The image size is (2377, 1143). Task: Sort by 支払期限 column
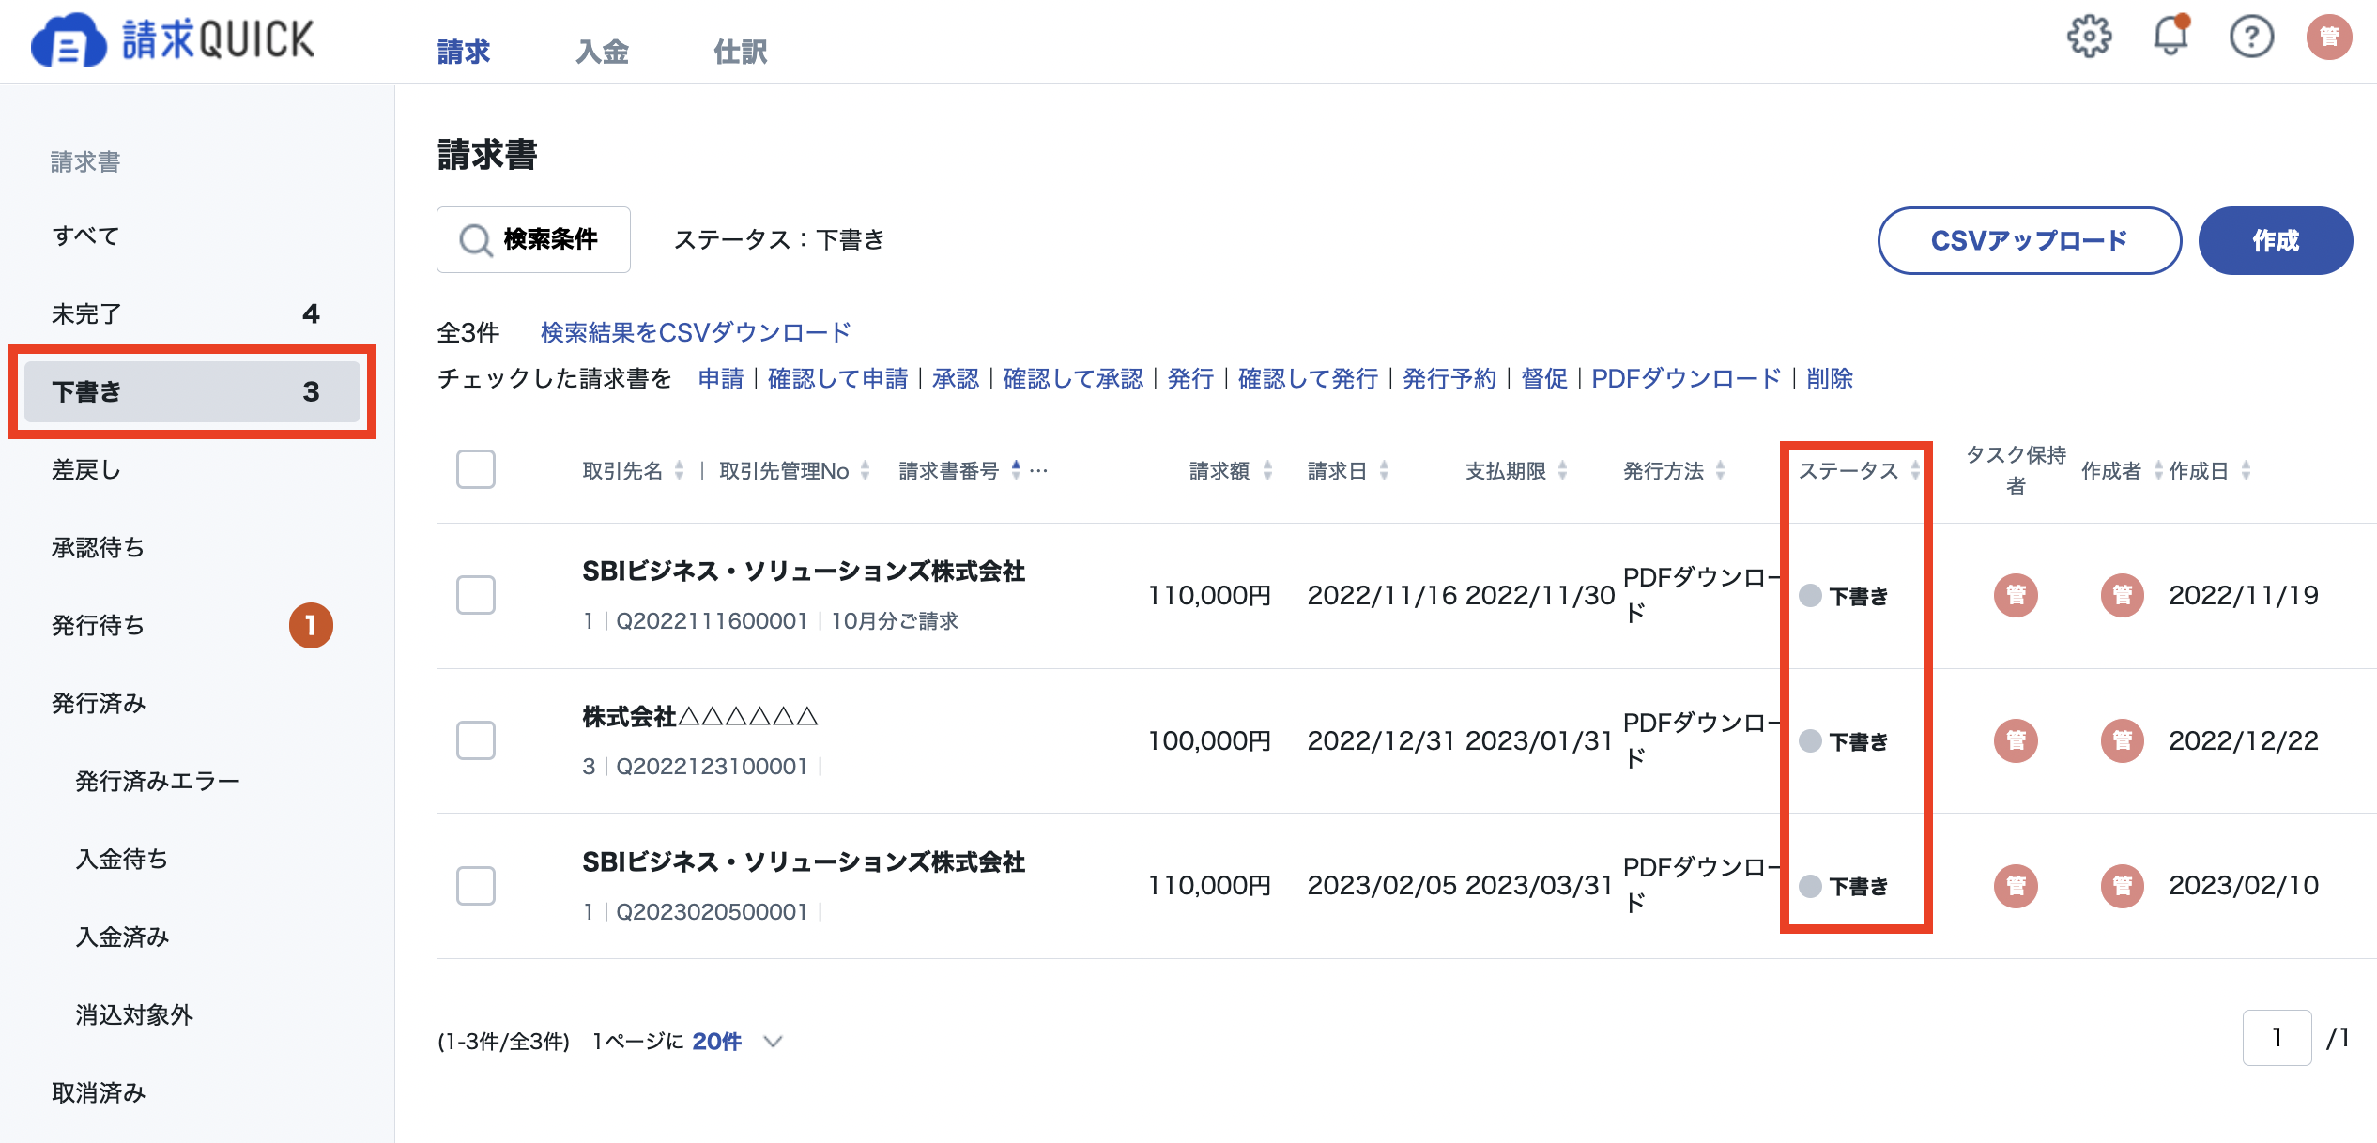(1562, 470)
